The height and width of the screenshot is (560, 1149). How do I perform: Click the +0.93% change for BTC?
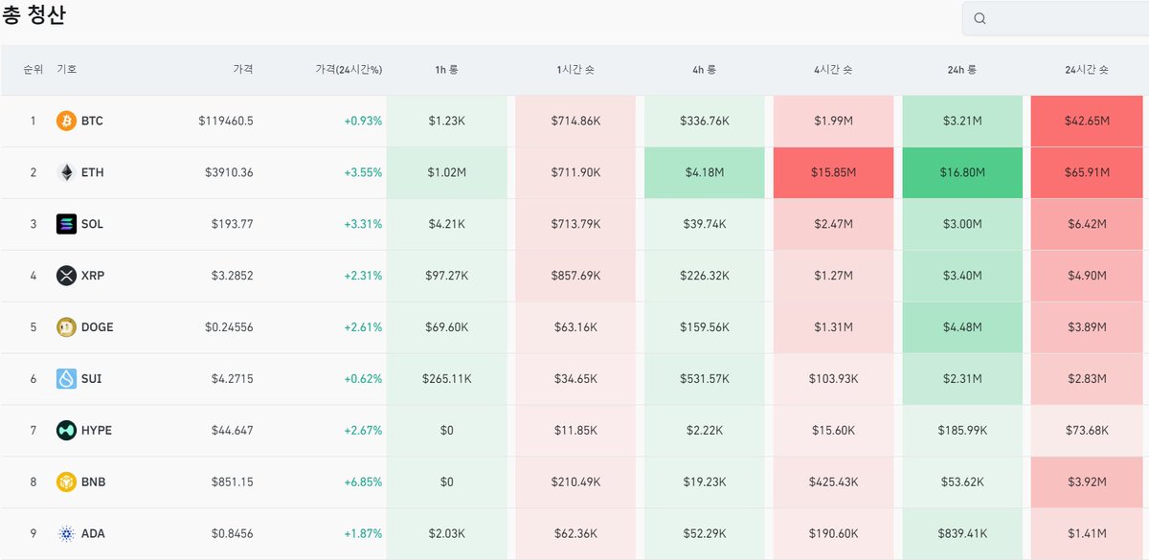[x=363, y=122]
